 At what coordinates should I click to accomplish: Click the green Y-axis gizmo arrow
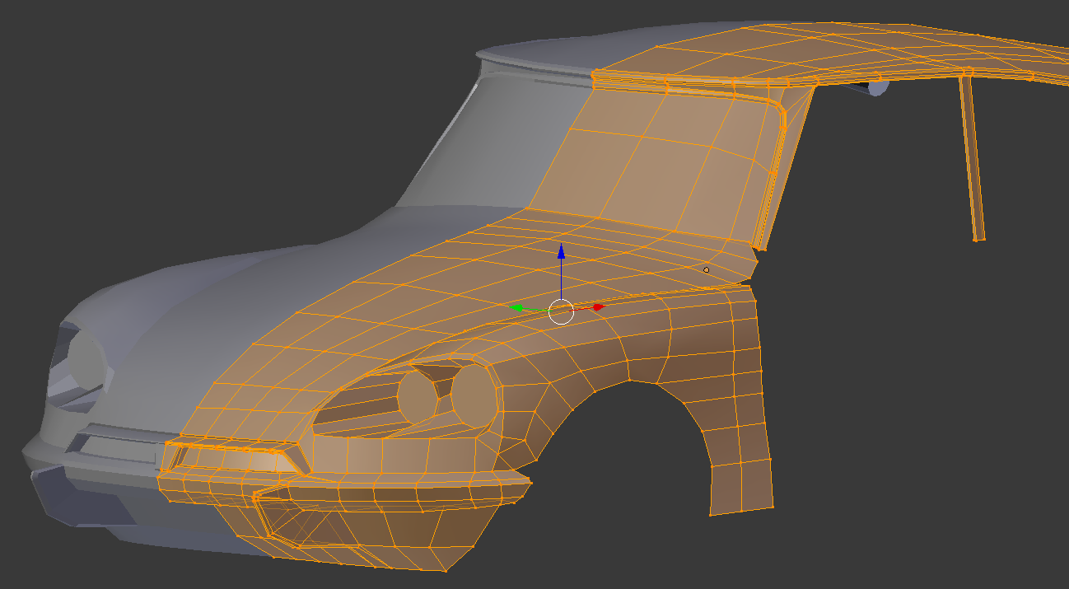517,307
